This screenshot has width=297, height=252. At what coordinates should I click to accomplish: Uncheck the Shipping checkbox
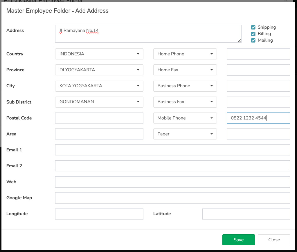[253, 27]
